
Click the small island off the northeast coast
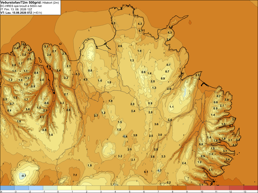tap(190, 22)
